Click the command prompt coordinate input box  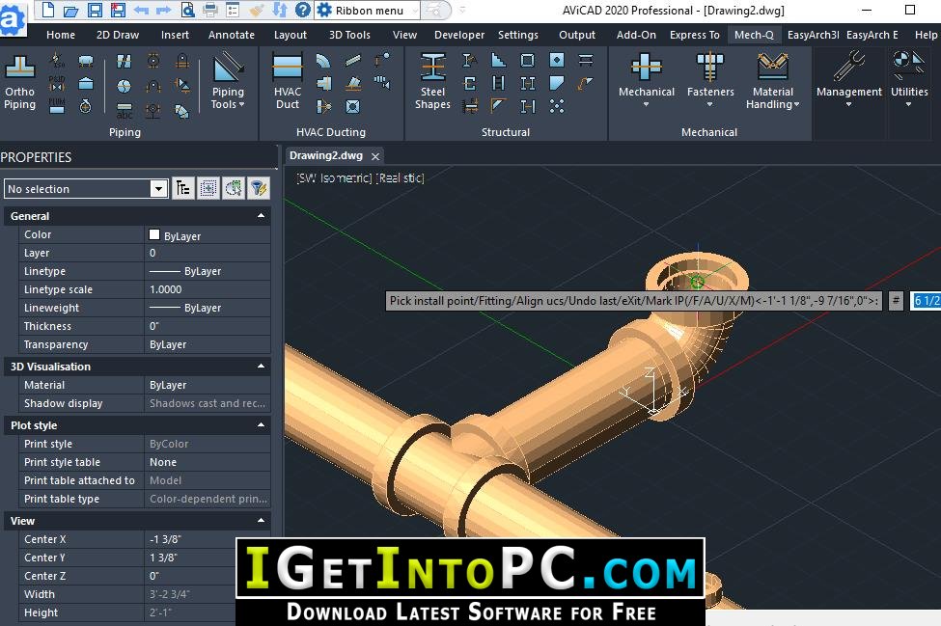(x=926, y=300)
